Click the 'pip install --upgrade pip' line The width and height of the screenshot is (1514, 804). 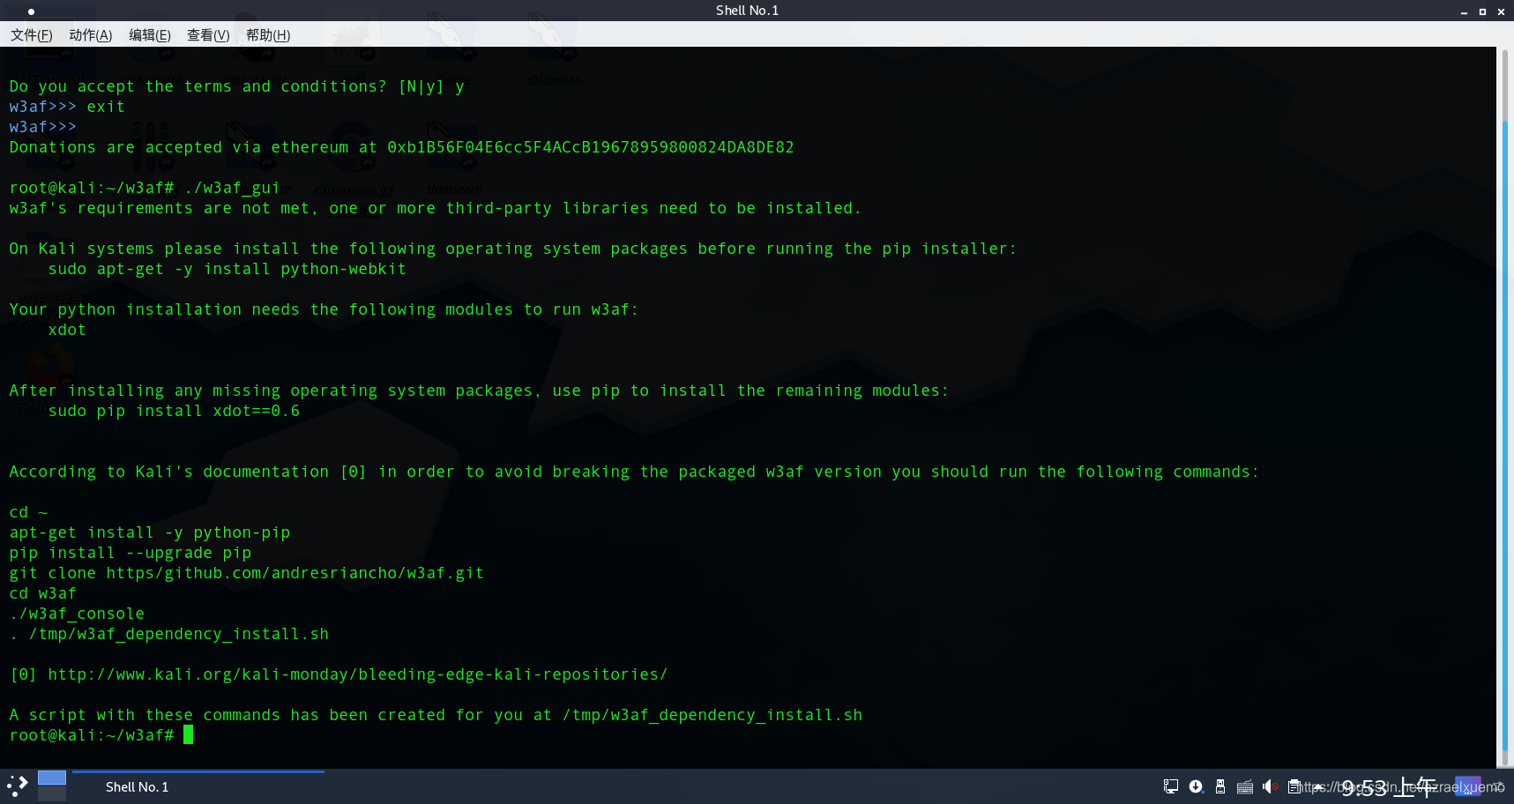pyautogui.click(x=131, y=553)
